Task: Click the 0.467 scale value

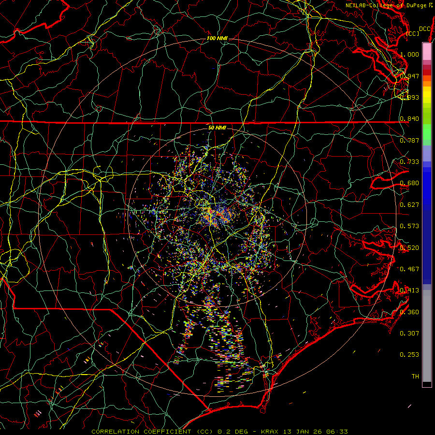Action: pyautogui.click(x=409, y=269)
